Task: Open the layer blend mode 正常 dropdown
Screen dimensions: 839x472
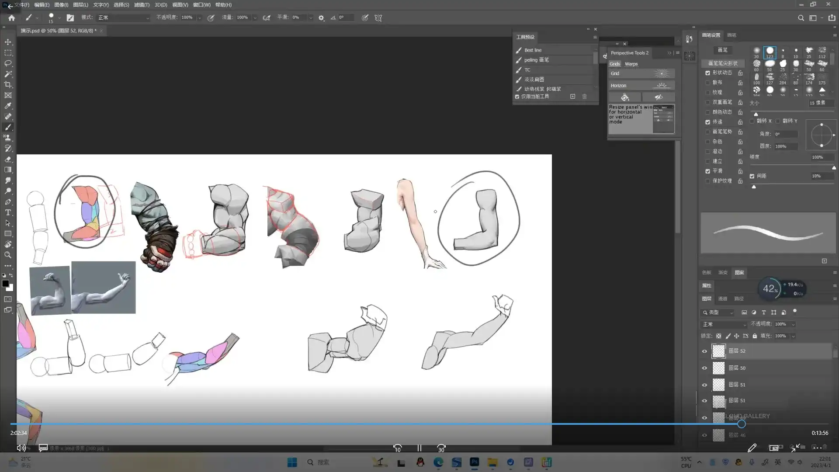Action: point(724,324)
